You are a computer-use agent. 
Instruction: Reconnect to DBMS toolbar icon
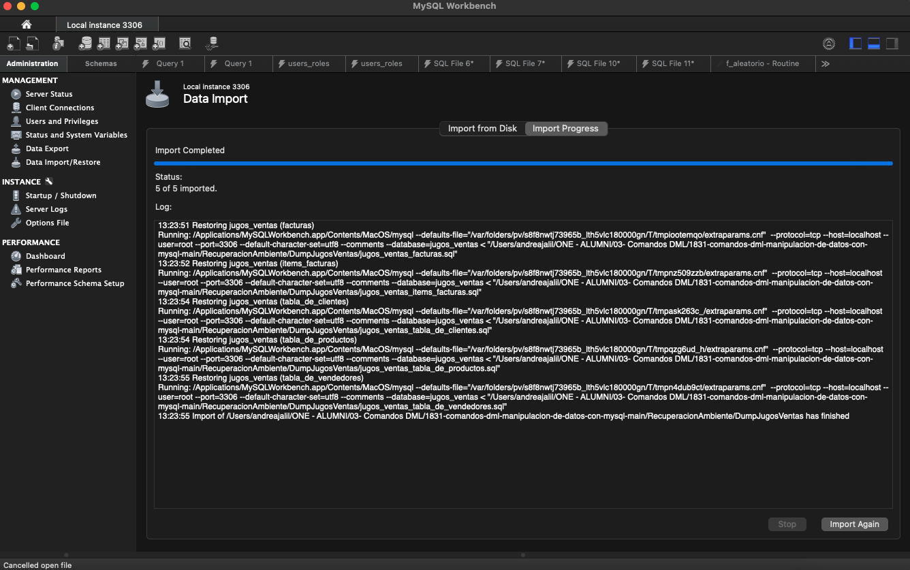pyautogui.click(x=212, y=44)
